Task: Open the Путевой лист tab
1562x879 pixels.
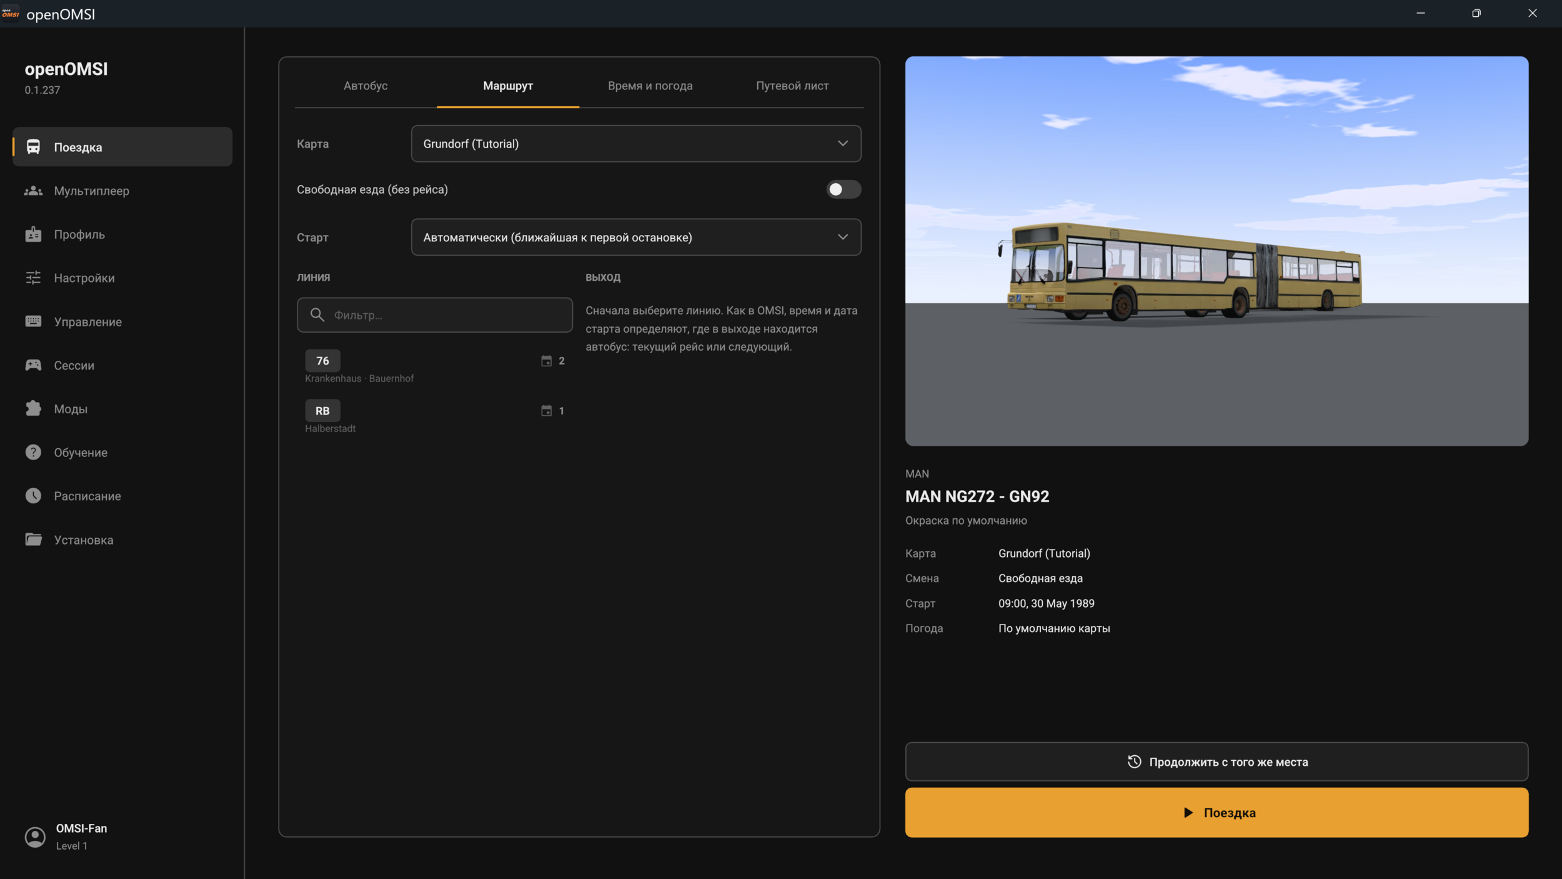Action: click(792, 86)
